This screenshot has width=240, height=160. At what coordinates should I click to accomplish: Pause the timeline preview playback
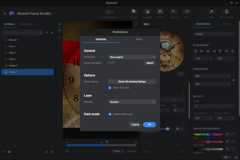67,151
